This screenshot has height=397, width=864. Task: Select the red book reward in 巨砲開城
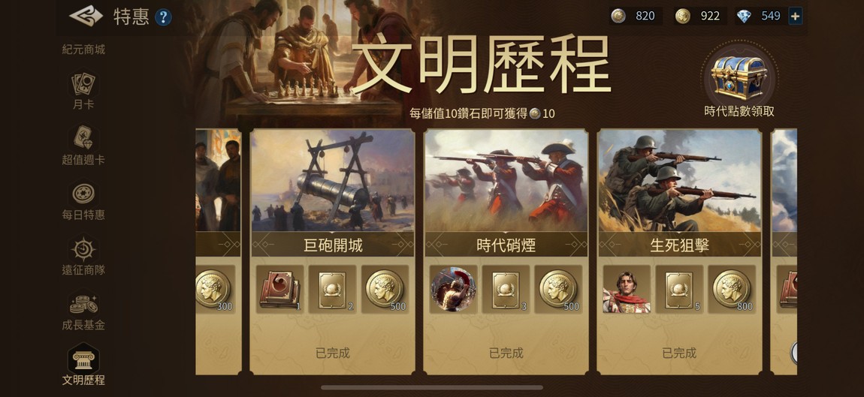click(280, 290)
